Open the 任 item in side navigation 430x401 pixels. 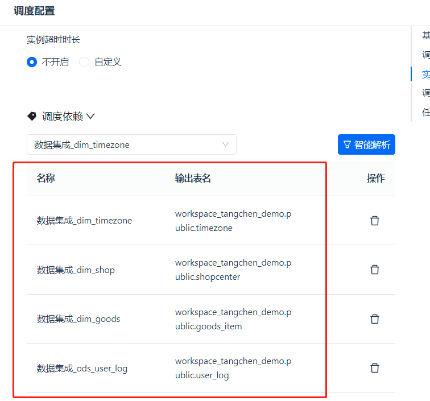(425, 112)
